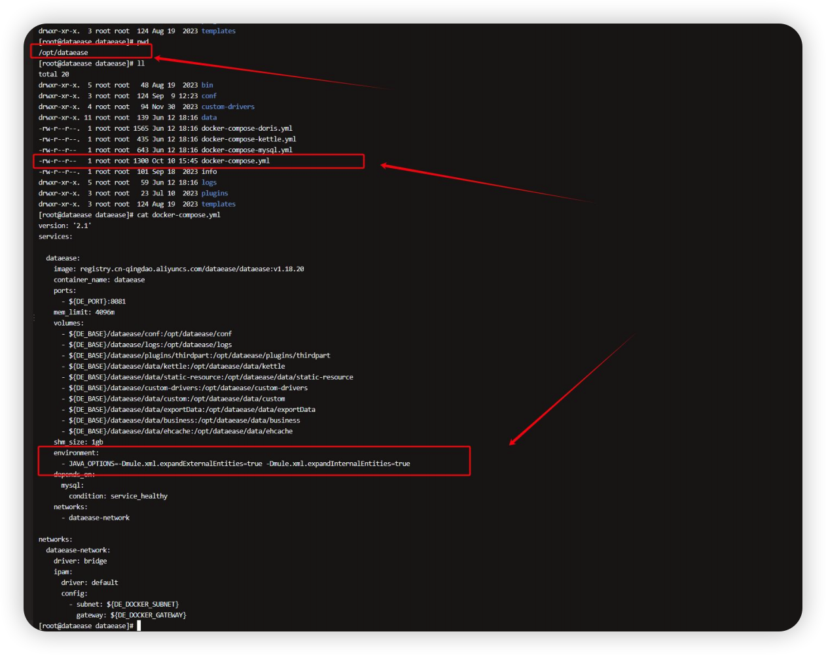Click the docker-compose-mysql.yml file name
This screenshot has width=826, height=655.
247,150
